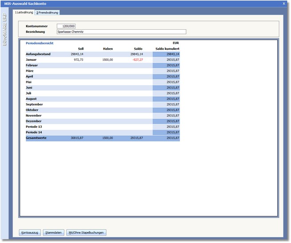Image resolution: width=291 pixels, height=243 pixels.
Task: Switch to the 1 Leitwährung tab
Action: click(x=24, y=12)
